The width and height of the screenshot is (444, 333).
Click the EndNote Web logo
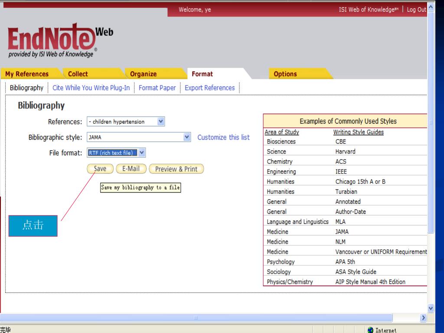60,40
